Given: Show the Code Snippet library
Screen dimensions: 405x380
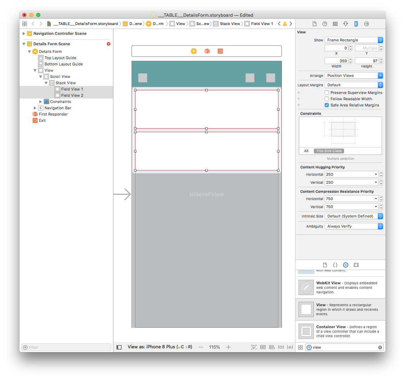Looking at the screenshot, I should [x=335, y=265].
